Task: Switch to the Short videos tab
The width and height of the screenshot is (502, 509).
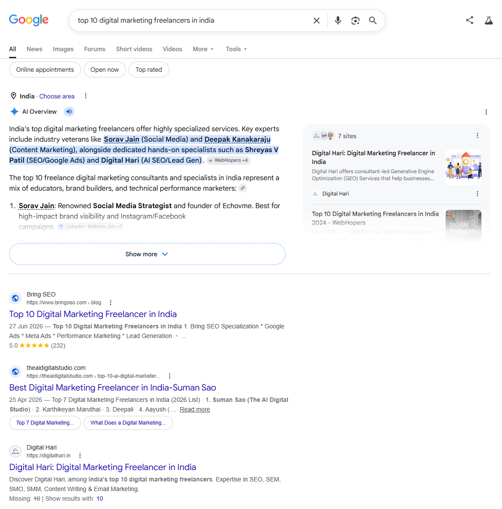Action: tap(134, 49)
